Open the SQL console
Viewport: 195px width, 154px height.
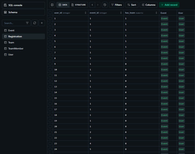[x=23, y=5]
